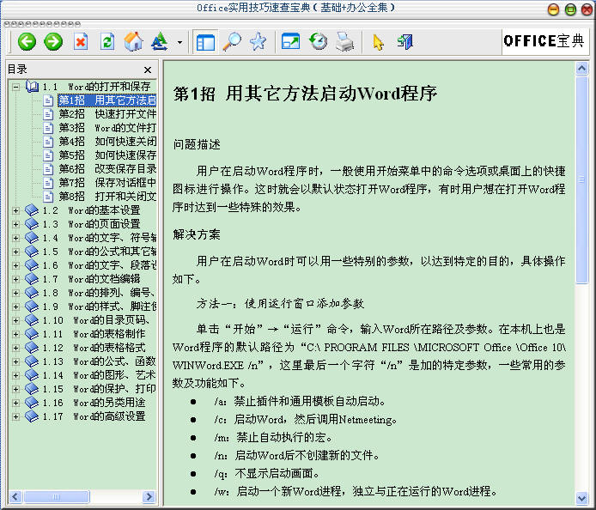The height and width of the screenshot is (510, 596).
Task: Click the clock History icon
Action: [x=318, y=41]
